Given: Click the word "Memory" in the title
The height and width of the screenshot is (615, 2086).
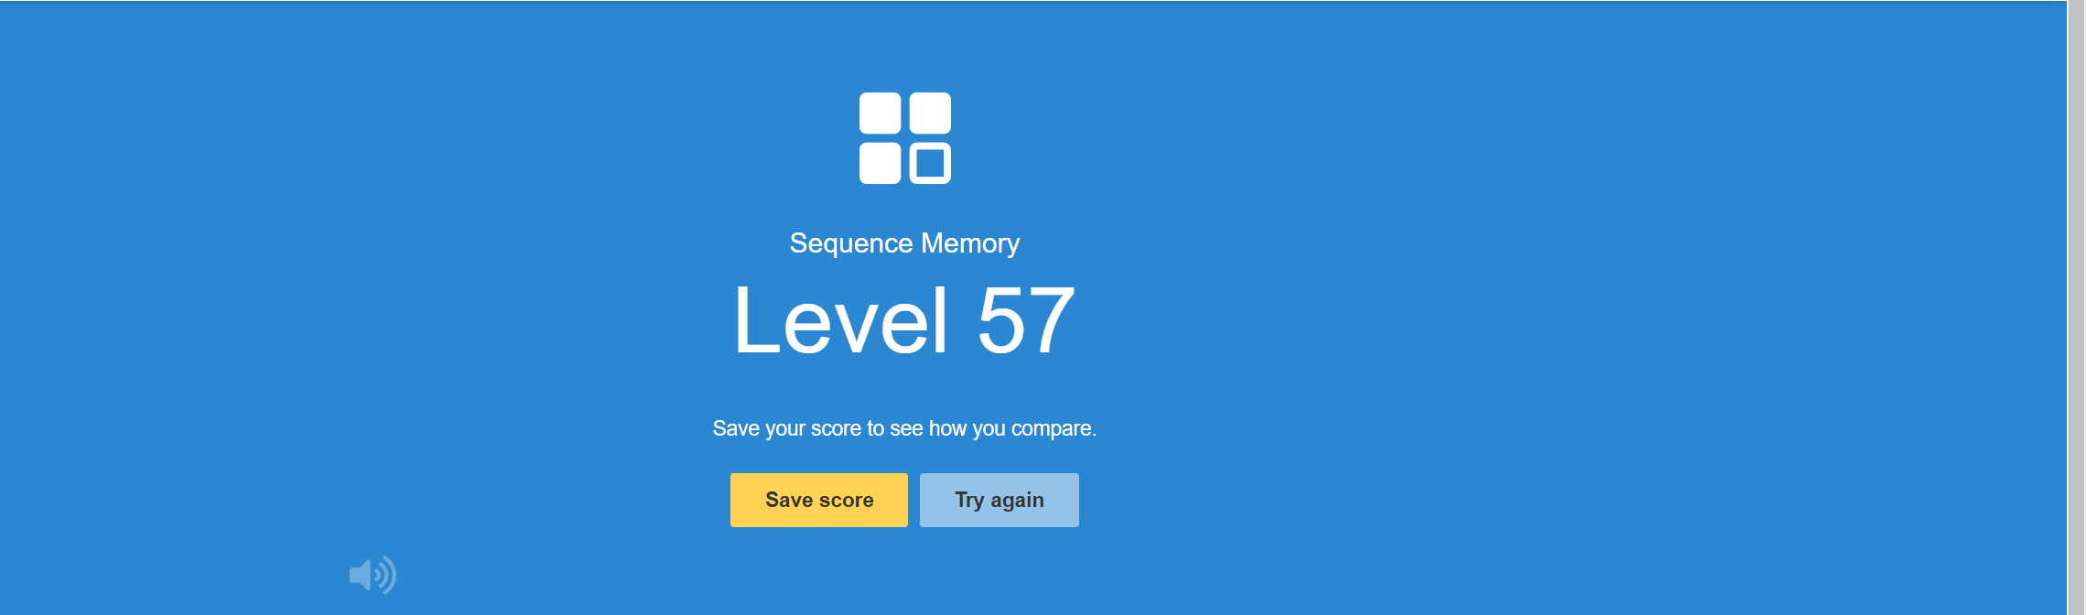Looking at the screenshot, I should pyautogui.click(x=970, y=243).
